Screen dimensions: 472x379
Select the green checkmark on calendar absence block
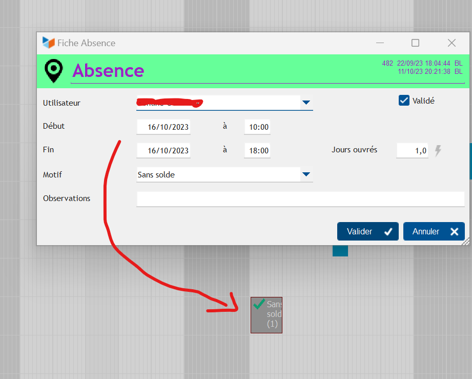pos(259,305)
